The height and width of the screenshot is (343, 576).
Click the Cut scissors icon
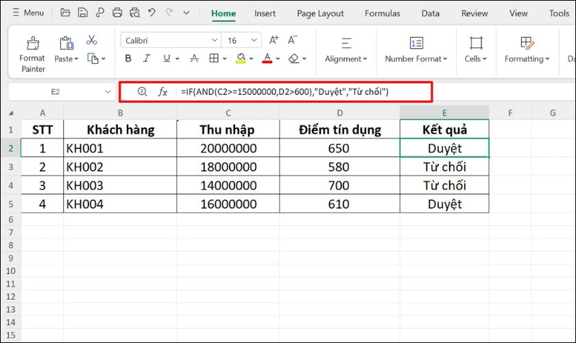tap(91, 40)
